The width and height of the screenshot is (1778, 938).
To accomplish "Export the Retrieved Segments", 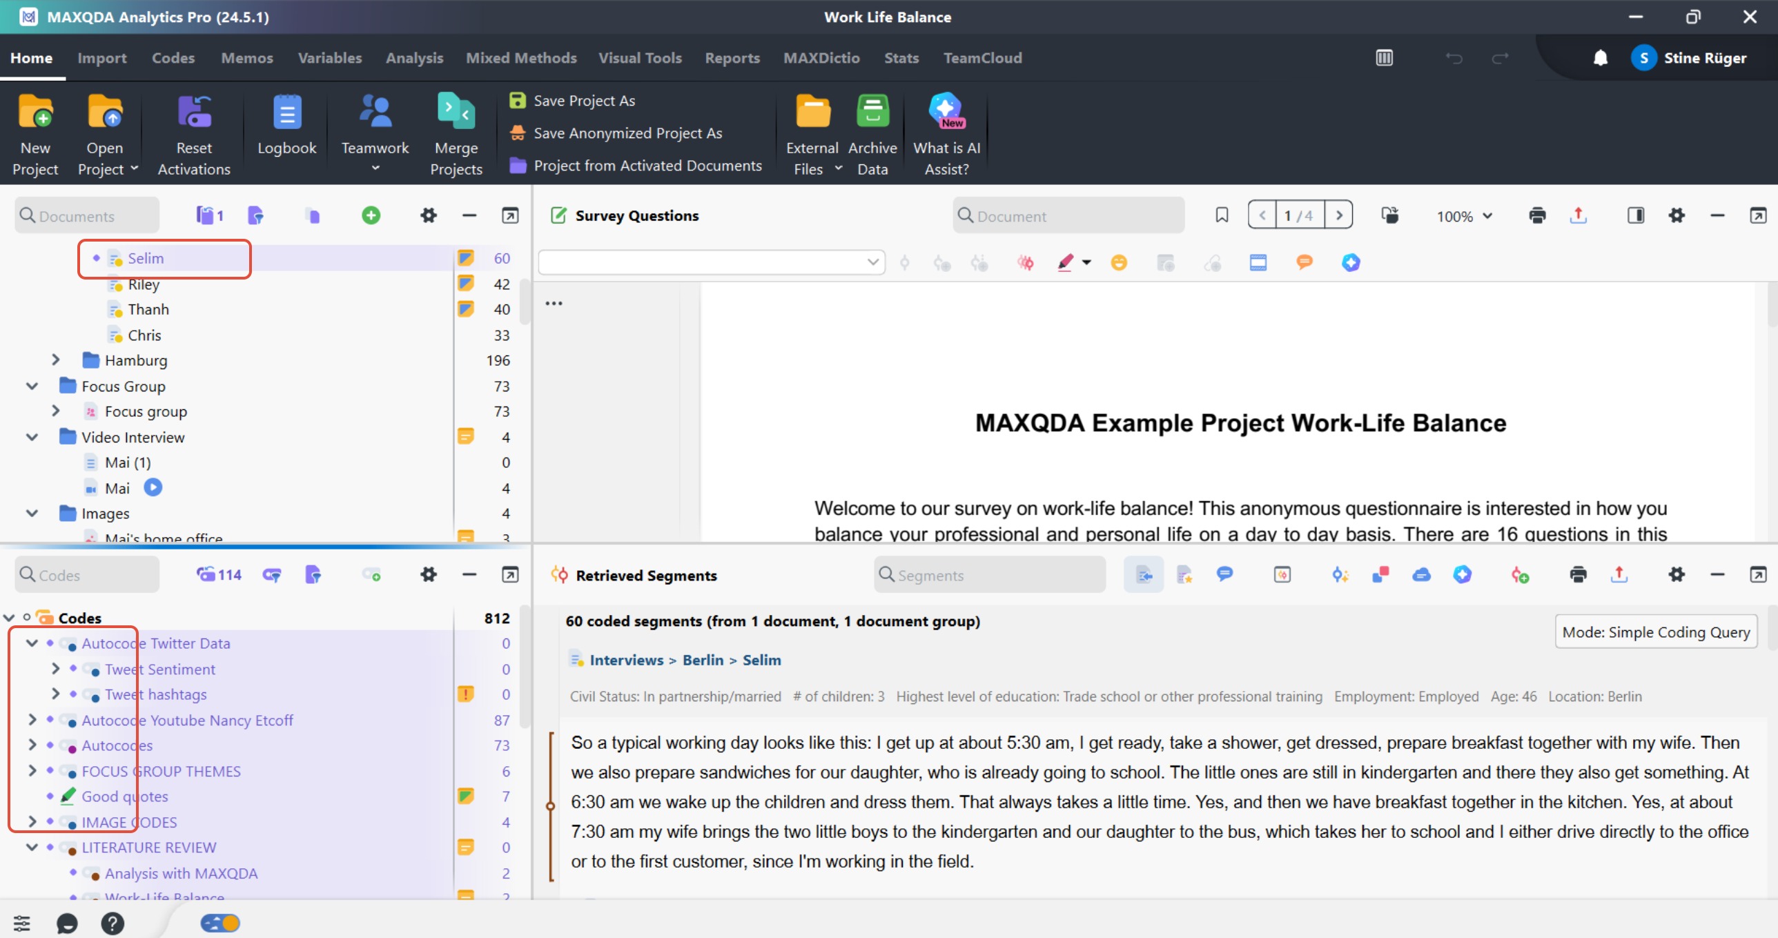I will (1619, 574).
